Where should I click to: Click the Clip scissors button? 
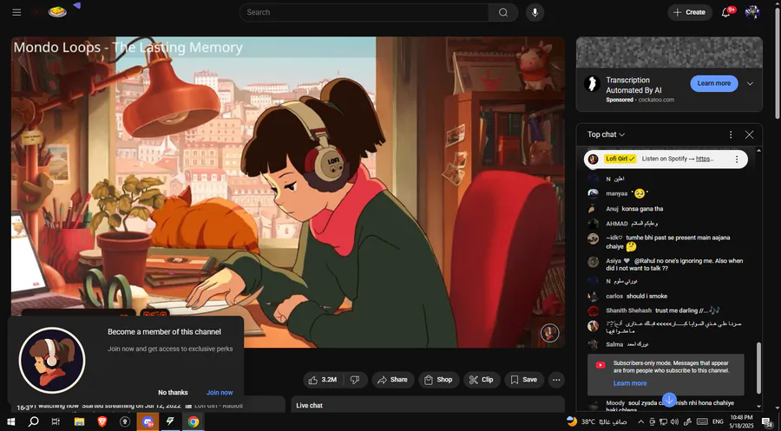(x=481, y=380)
